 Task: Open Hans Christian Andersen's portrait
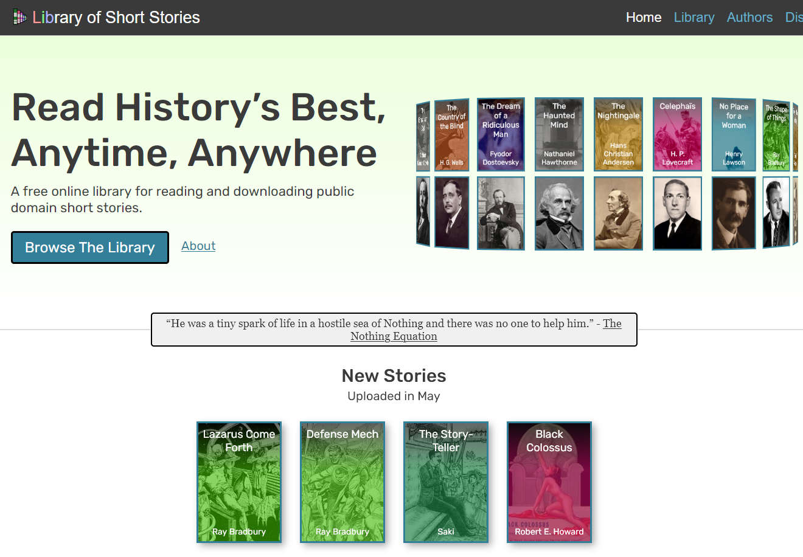618,213
